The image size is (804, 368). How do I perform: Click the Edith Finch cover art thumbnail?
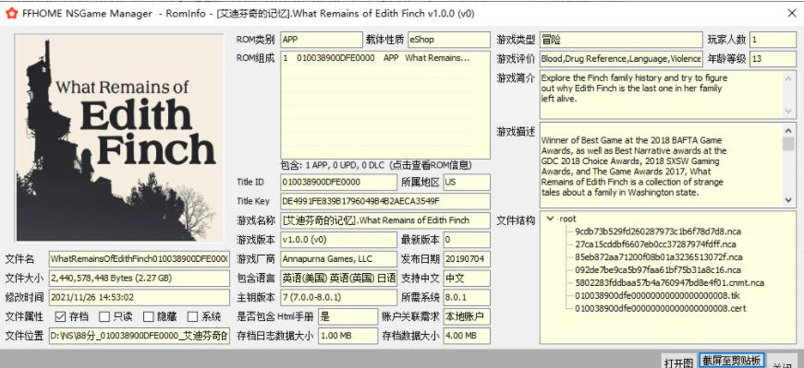(119, 137)
